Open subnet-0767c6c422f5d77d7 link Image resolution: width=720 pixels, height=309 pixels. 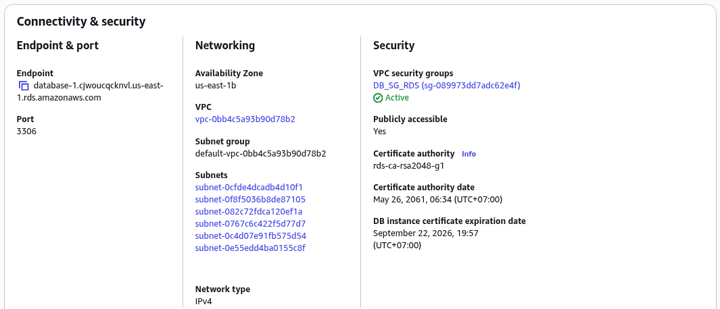click(x=250, y=224)
